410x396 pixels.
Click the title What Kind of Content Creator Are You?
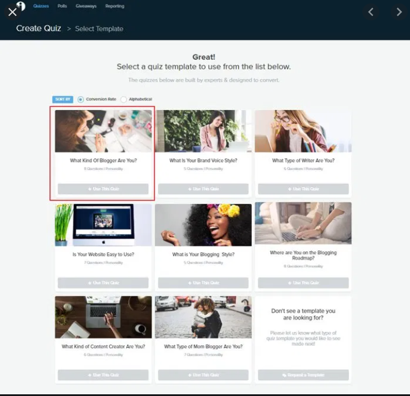pos(103,347)
